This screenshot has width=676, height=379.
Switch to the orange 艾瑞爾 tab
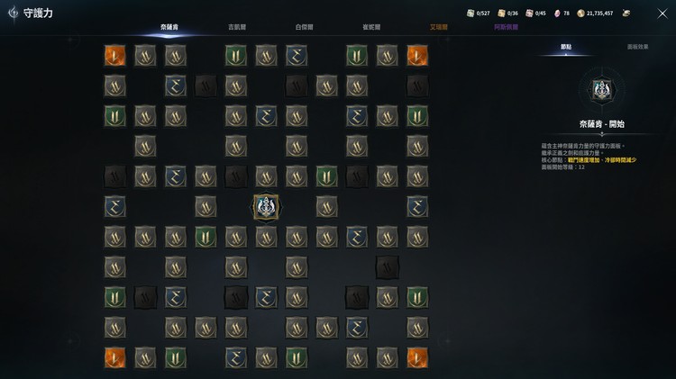(438, 27)
